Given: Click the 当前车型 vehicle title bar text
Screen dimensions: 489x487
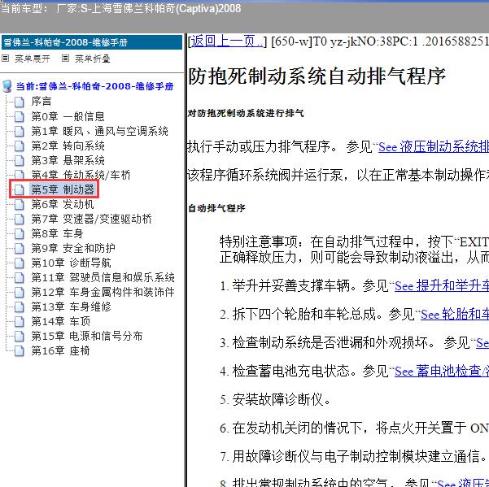Looking at the screenshot, I should [121, 8].
